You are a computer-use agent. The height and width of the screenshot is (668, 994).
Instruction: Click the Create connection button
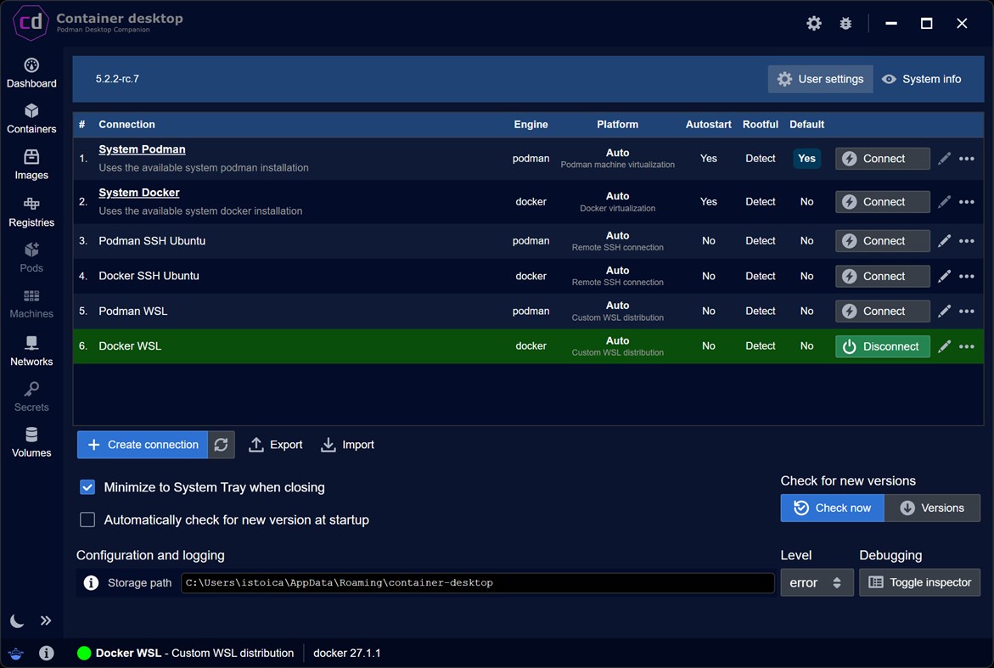143,445
